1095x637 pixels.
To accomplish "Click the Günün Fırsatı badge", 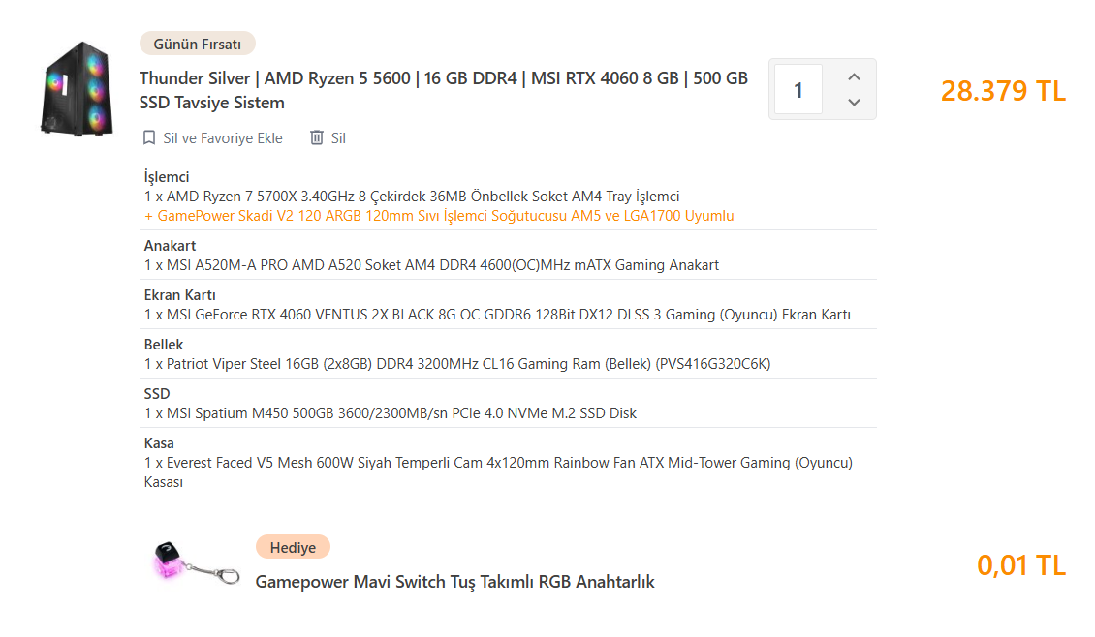I will coord(198,44).
